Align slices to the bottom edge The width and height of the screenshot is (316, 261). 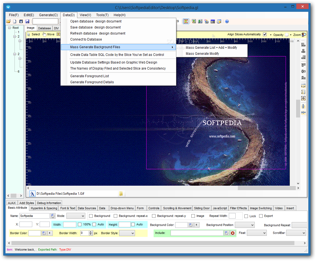click(x=303, y=78)
